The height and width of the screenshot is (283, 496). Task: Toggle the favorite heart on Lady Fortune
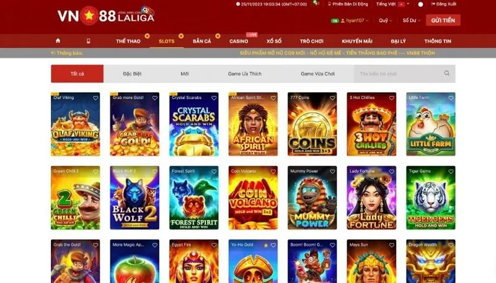(x=392, y=172)
